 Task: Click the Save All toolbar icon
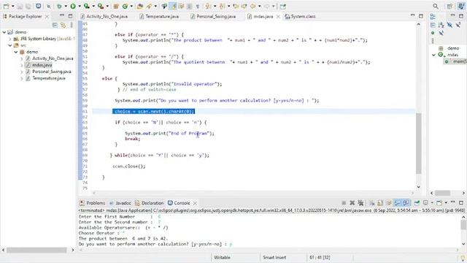28,7
